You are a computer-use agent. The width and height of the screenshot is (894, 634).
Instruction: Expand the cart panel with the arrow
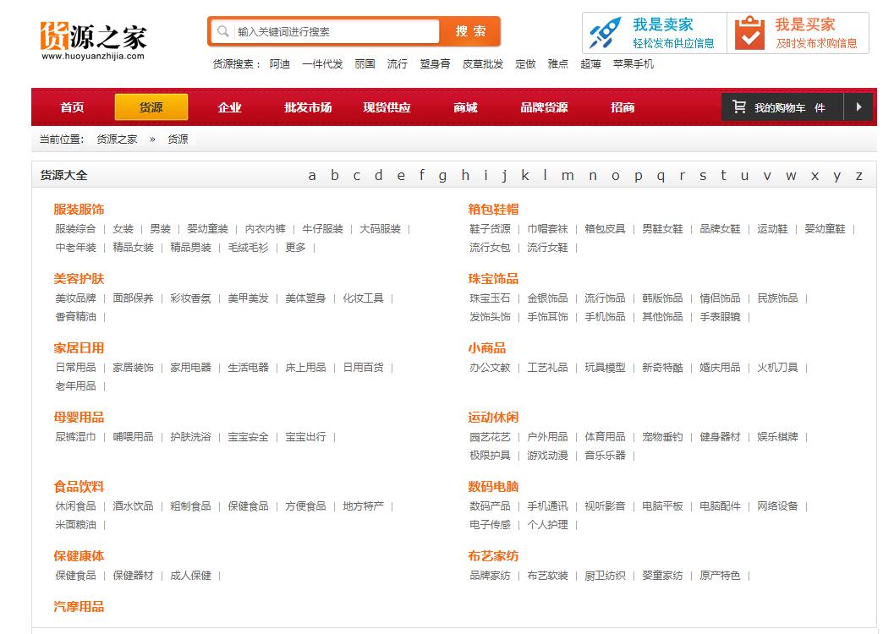click(858, 107)
